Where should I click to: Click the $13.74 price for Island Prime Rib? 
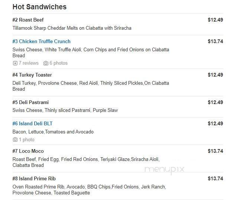pos(215,178)
